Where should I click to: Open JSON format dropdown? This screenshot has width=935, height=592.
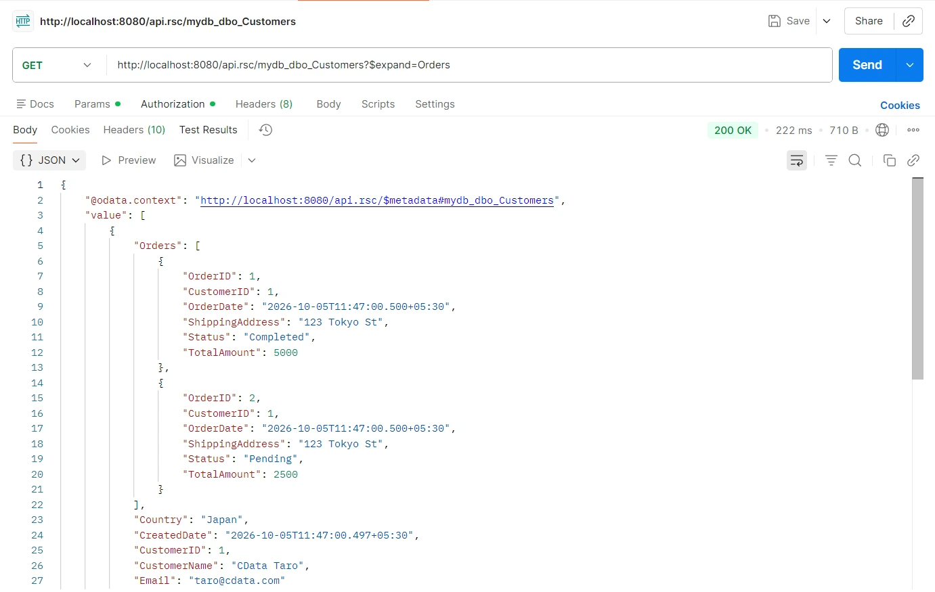(x=49, y=160)
